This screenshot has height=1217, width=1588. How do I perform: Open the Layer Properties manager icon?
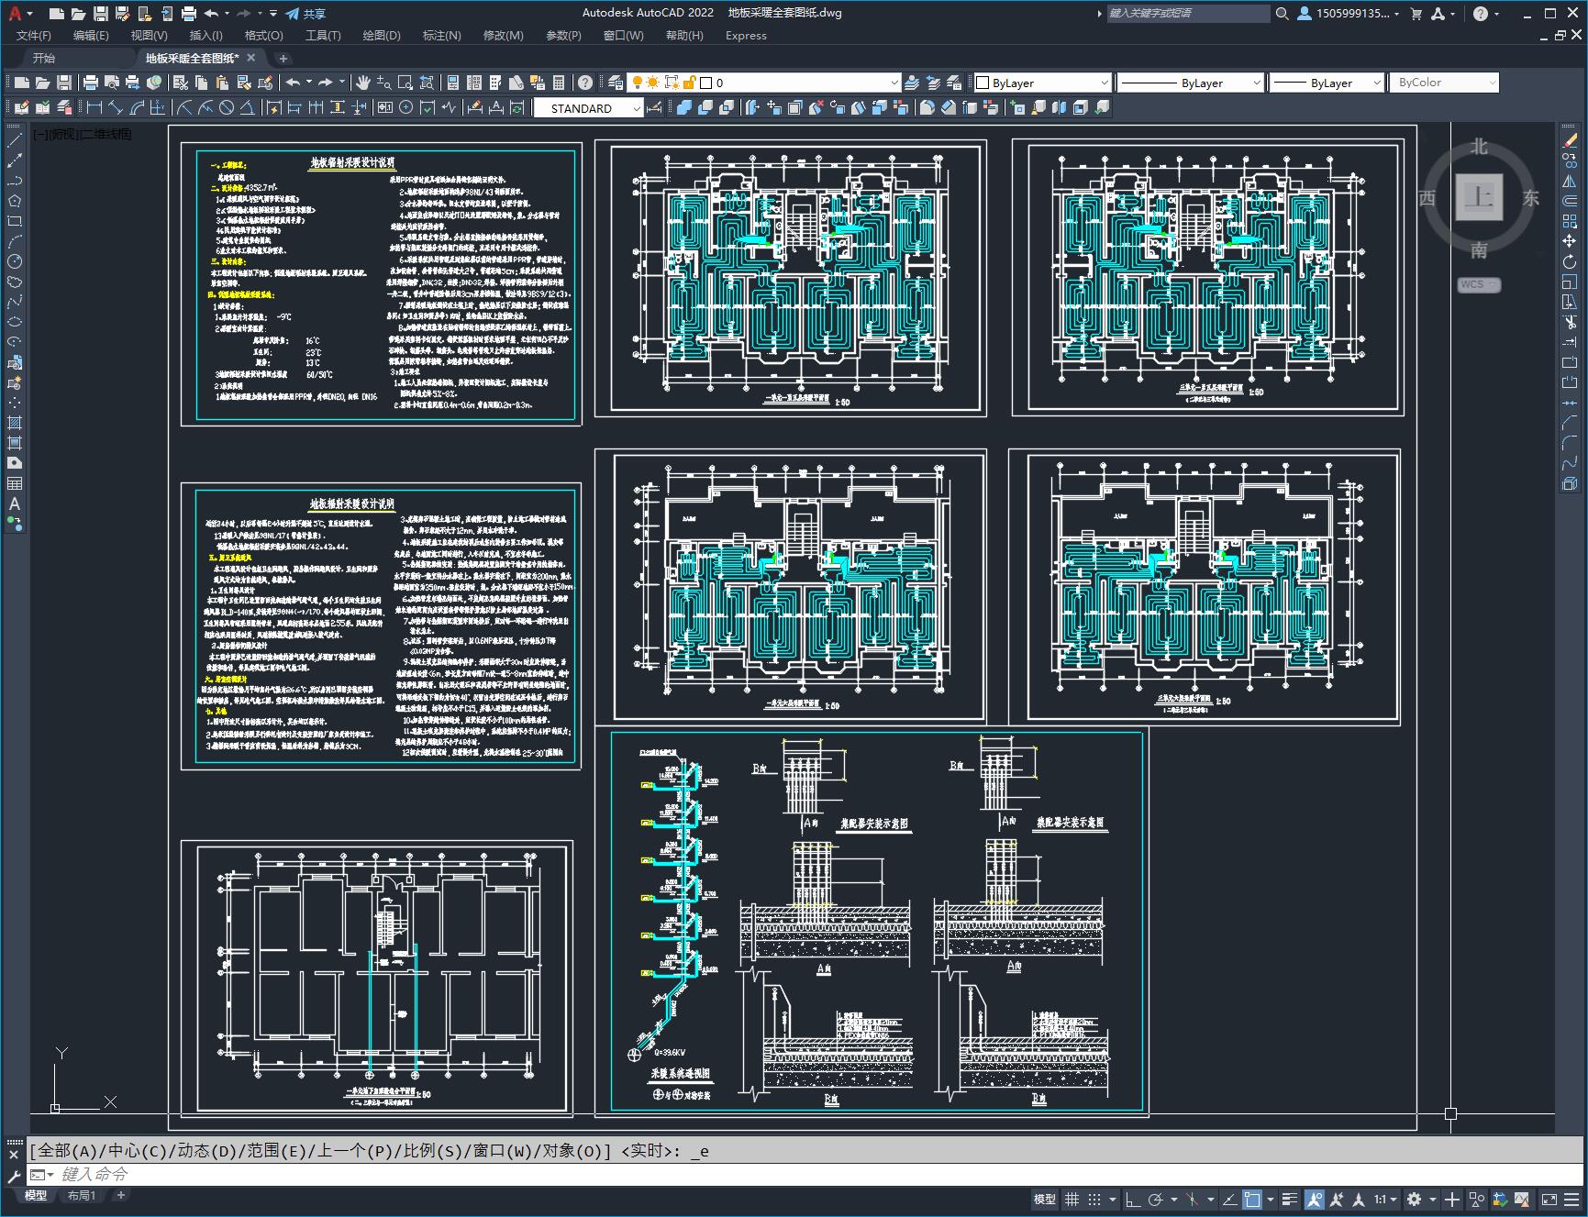tap(616, 83)
